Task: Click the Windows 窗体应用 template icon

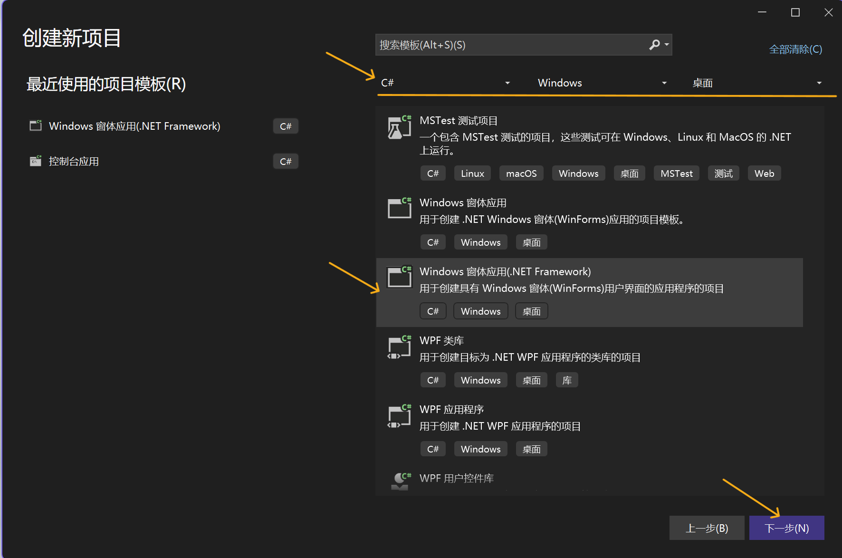Action: click(399, 208)
